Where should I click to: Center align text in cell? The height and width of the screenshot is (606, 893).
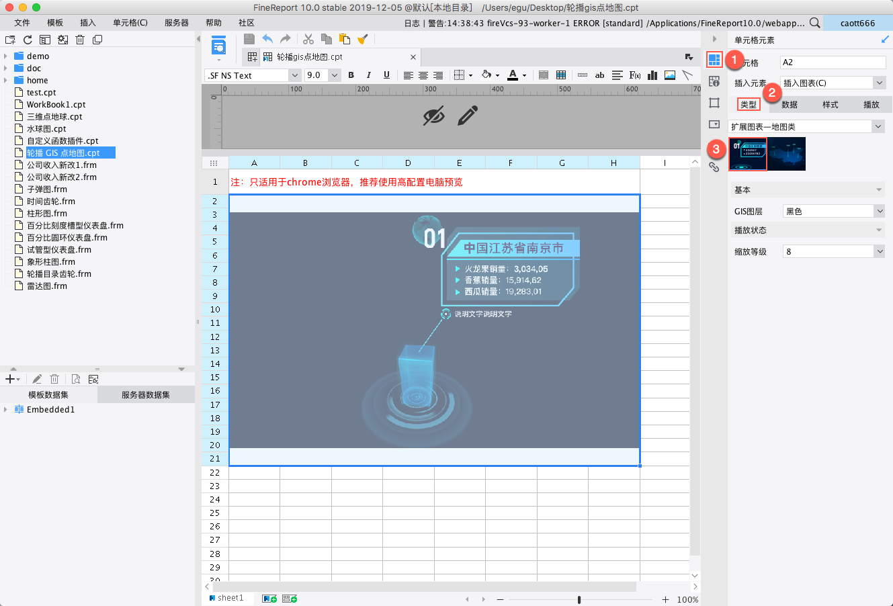click(423, 75)
